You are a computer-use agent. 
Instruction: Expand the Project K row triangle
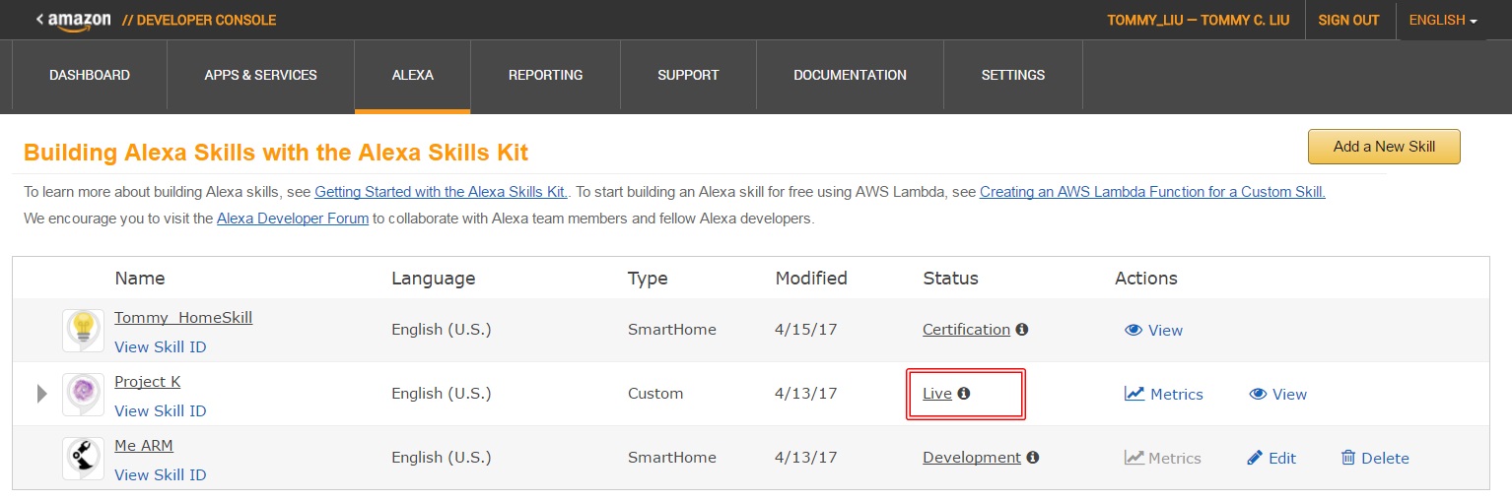tap(42, 394)
